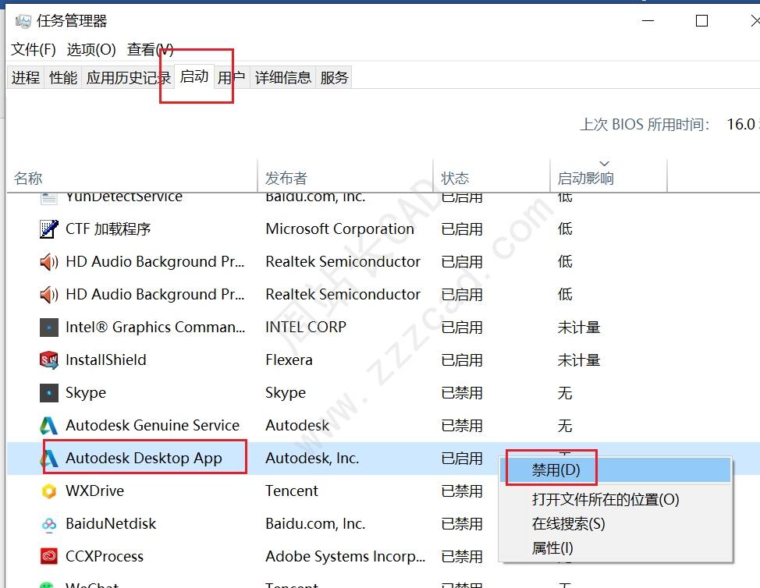Click the BaiduNetdisk cloud icon
This screenshot has height=588, width=760.
[48, 524]
